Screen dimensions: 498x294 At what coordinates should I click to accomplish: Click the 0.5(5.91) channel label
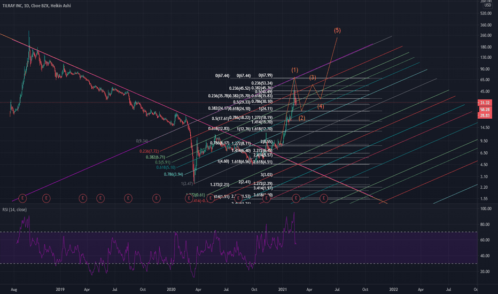(162, 162)
